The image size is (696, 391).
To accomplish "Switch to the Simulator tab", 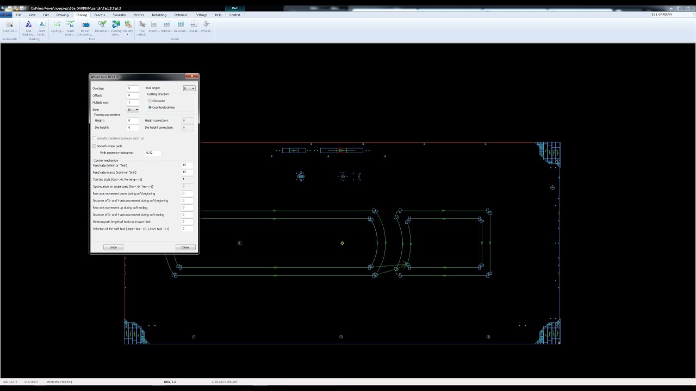I will tap(119, 15).
